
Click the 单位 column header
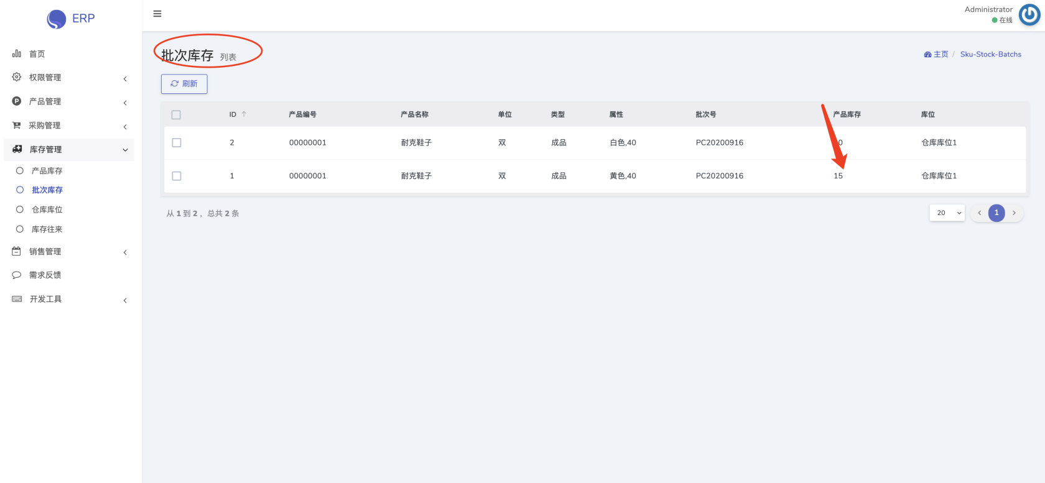505,114
